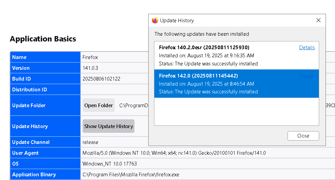Click the Distribution ID row header
335x180 pixels.
(x=29, y=90)
